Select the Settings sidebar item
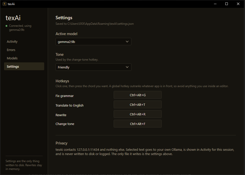This screenshot has width=245, height=175. click(24, 66)
